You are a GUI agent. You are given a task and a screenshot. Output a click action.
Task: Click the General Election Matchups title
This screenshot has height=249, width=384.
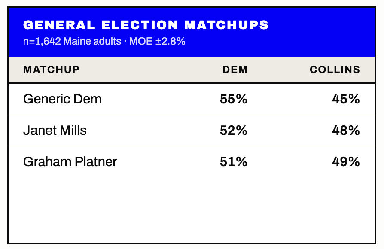(146, 25)
